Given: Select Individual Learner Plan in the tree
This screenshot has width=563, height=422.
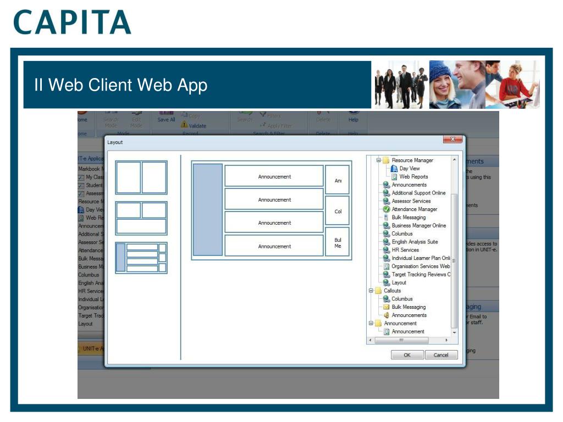Looking at the screenshot, I should (x=421, y=258).
